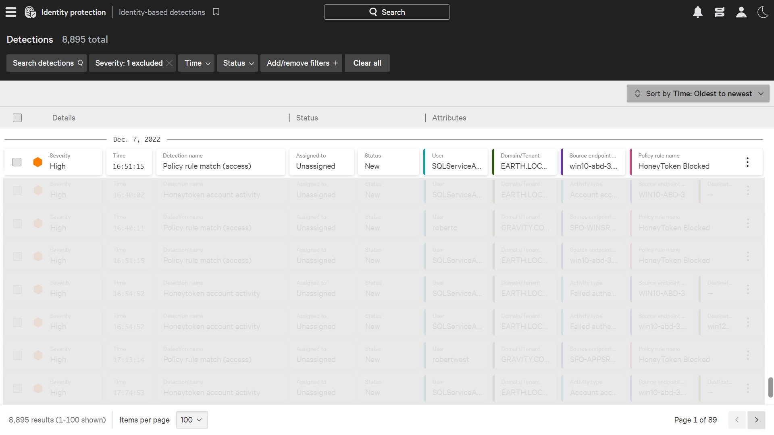
Task: Expand the Status filter dropdown
Action: (x=237, y=63)
